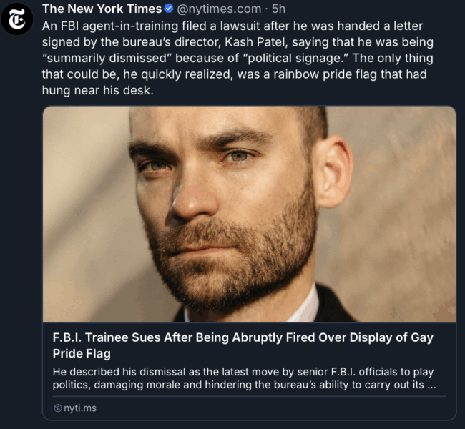
Task: Click the nyti.ms link domain
Action: pos(80,408)
